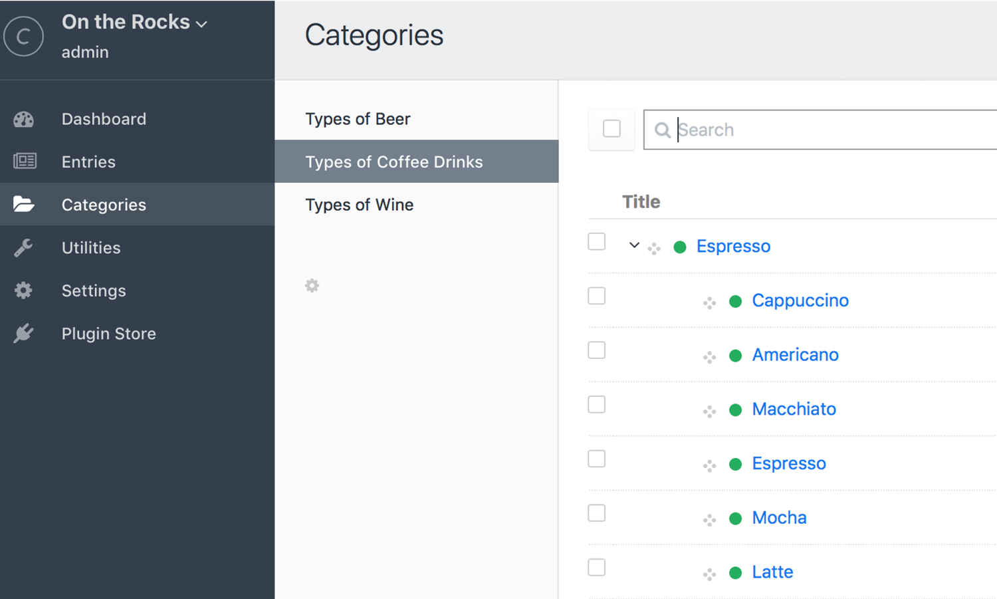Viewport: 997px width, 599px height.
Task: Click green status dot beside Latte
Action: click(735, 572)
